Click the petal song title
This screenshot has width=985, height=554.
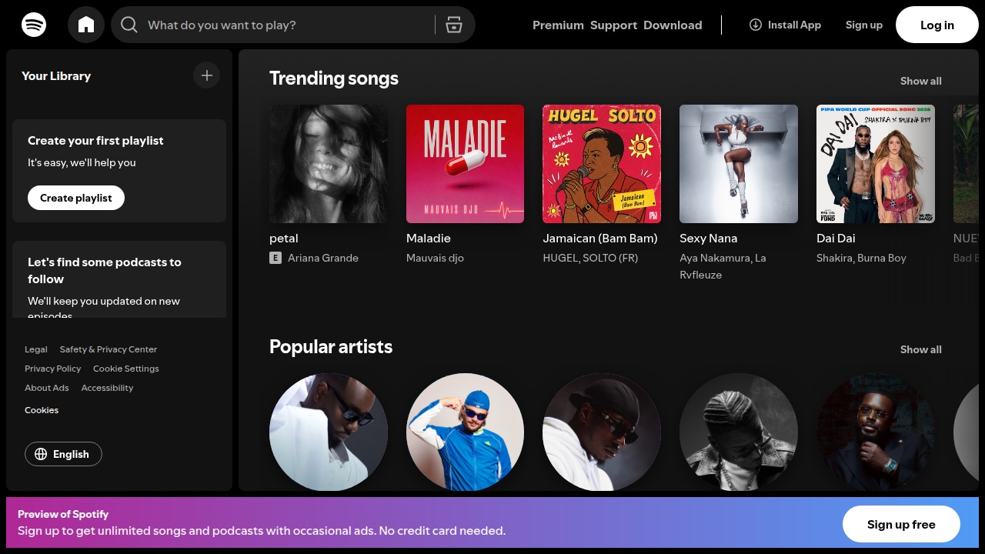tap(284, 239)
